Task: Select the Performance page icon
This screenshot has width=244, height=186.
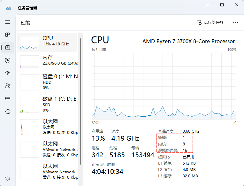Action: click(8, 48)
